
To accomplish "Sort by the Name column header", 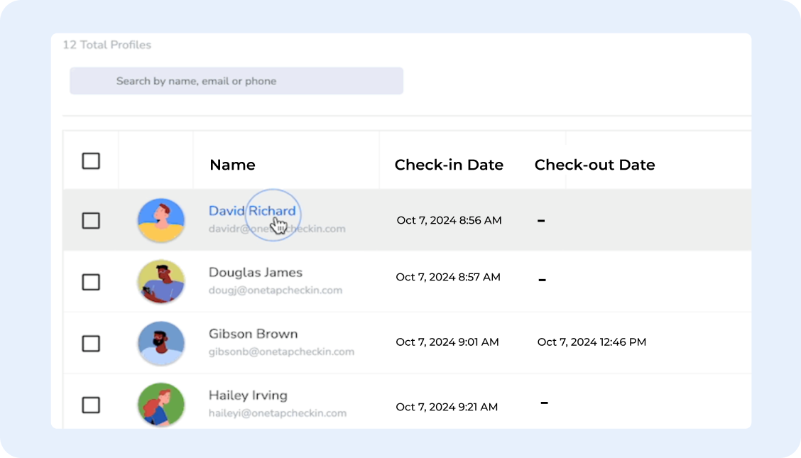I will click(x=232, y=165).
